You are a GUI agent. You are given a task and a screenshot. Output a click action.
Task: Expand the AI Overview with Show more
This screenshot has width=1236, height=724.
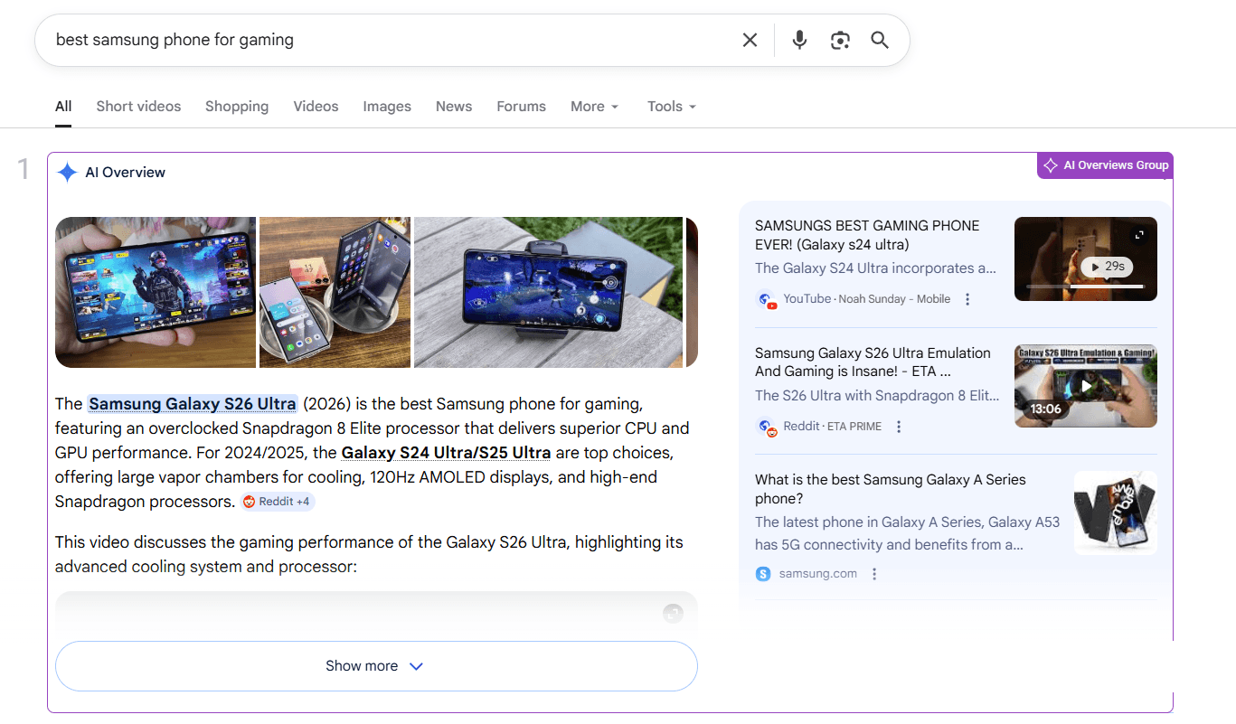(376, 665)
